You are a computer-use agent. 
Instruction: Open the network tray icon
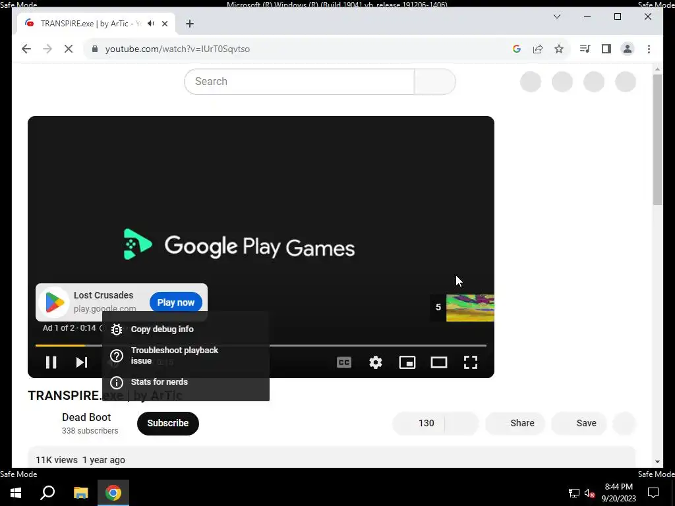[574, 493]
